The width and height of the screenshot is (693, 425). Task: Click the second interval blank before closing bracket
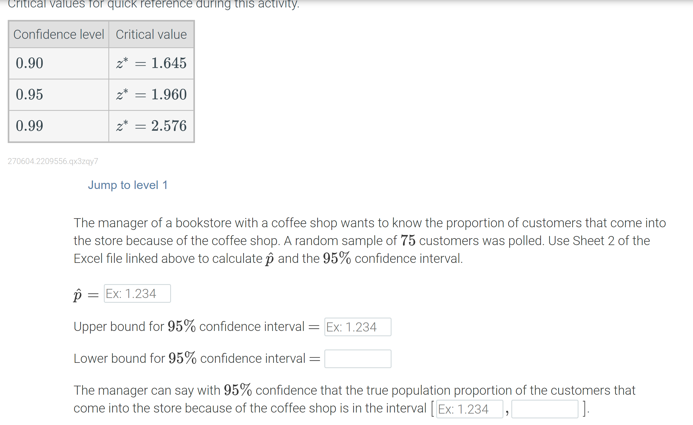coord(544,410)
